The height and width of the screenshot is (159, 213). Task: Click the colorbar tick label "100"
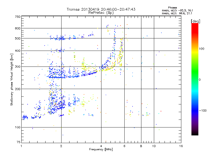[202, 49]
